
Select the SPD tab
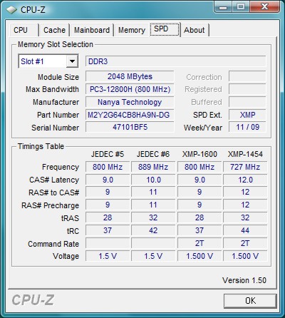click(x=165, y=29)
